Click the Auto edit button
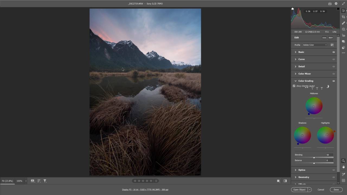Image resolution: width=347 pixels, height=195 pixels. point(324,38)
